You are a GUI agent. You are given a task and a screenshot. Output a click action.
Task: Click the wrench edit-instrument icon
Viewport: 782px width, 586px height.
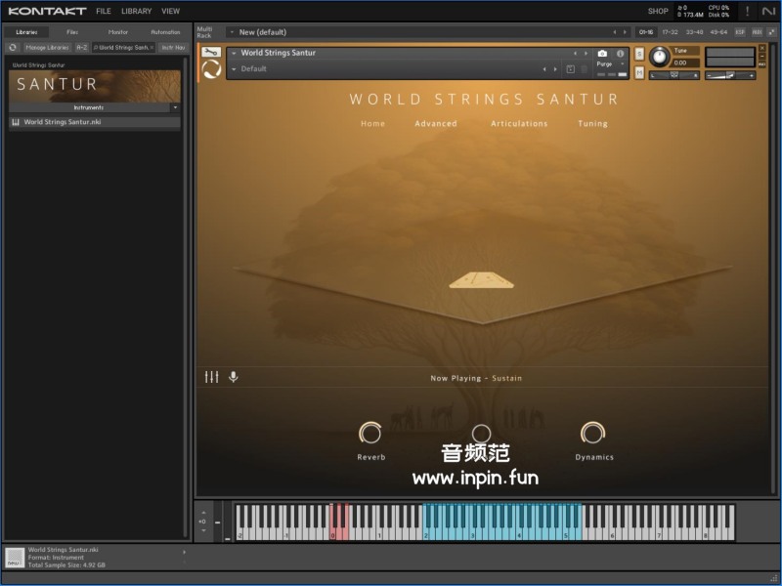tap(210, 53)
